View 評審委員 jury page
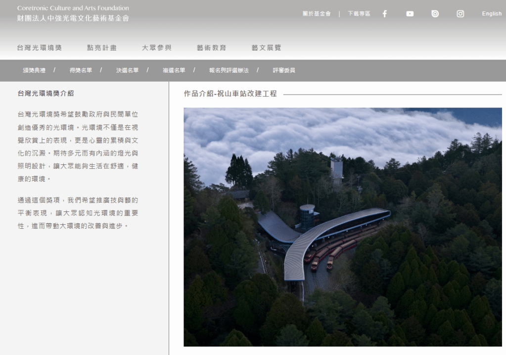Image resolution: width=506 pixels, height=355 pixels. tap(284, 70)
